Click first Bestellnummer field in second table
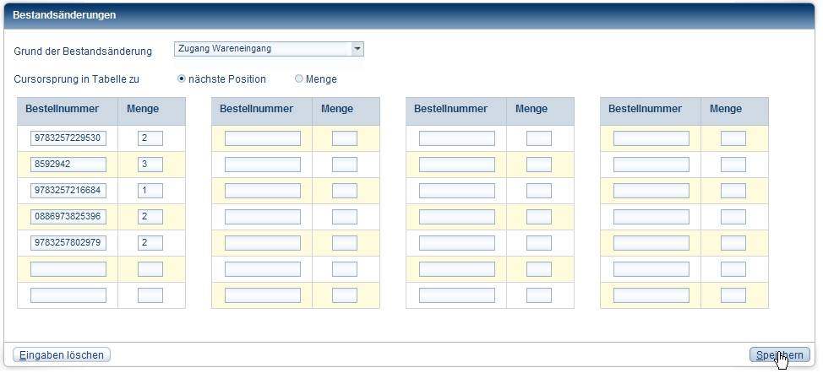The height and width of the screenshot is (373, 823). 263,138
